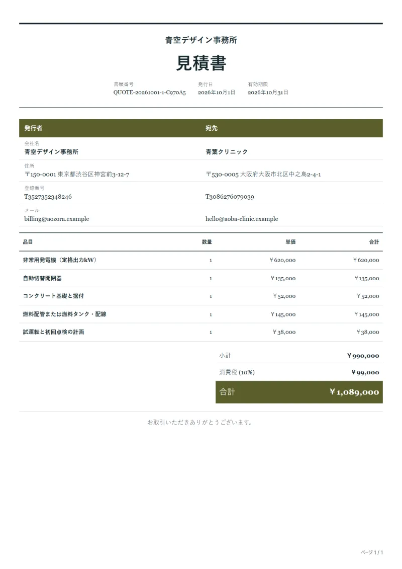Image resolution: width=402 pixels, height=569 pixels.
Task: Click unit price ￥145,000 in 単価 column
Action: click(x=283, y=314)
